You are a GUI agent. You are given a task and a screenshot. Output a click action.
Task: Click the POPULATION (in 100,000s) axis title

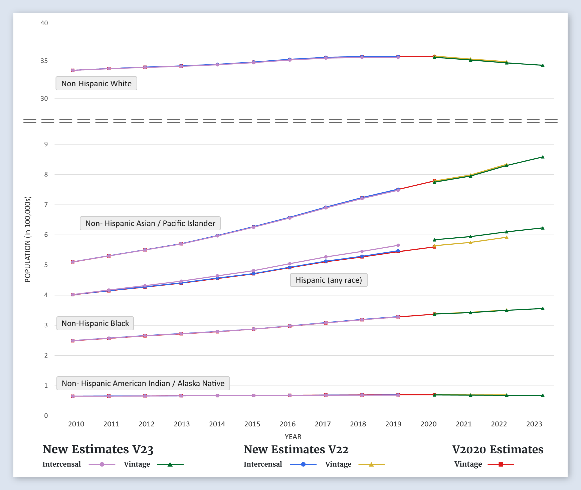pyautogui.click(x=28, y=239)
